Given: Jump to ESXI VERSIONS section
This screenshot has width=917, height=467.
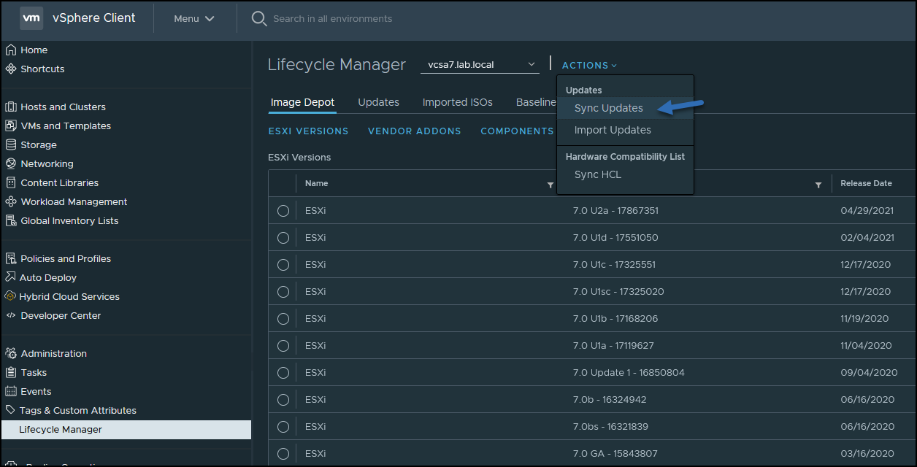Looking at the screenshot, I should point(308,131).
